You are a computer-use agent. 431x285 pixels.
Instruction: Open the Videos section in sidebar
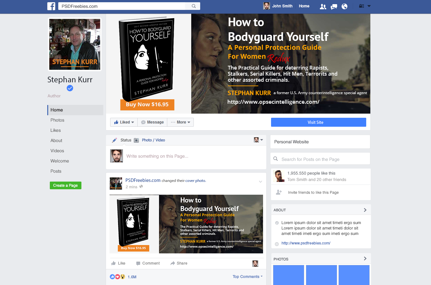pos(57,151)
